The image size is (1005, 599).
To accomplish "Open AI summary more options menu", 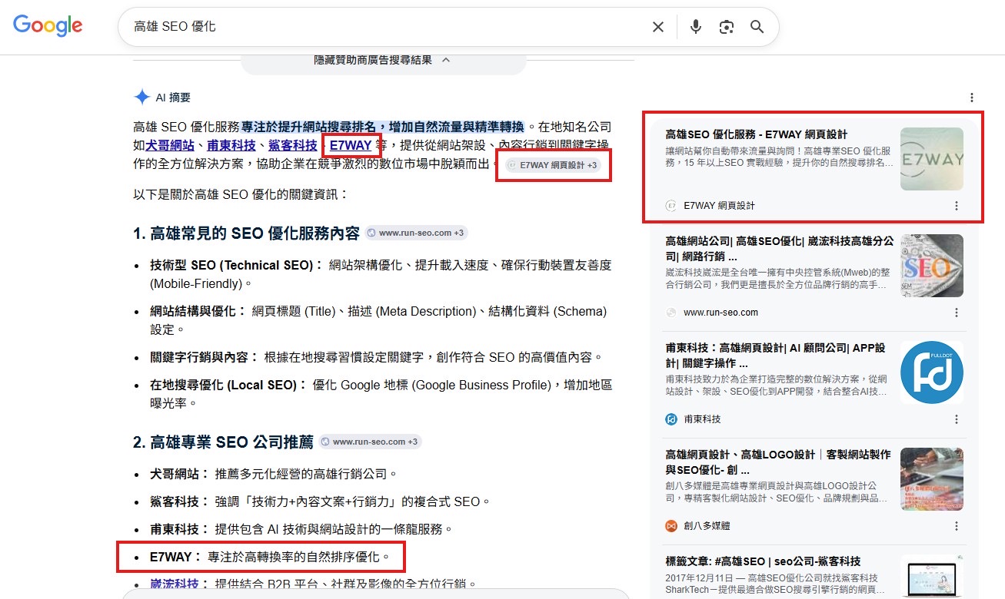I will pyautogui.click(x=972, y=98).
